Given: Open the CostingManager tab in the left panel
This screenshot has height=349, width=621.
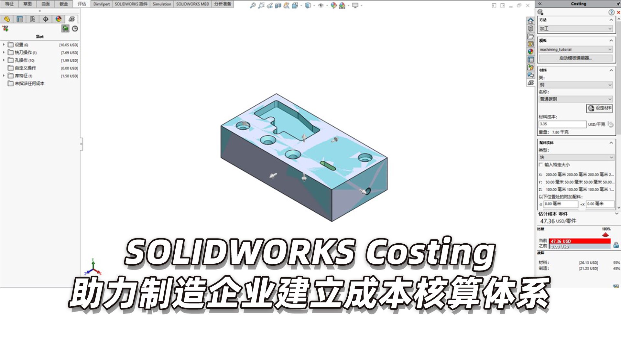Looking at the screenshot, I should [71, 19].
